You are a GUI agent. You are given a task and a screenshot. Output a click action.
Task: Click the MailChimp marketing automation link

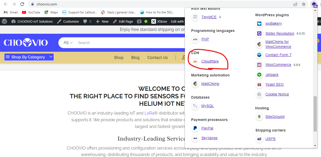[x=210, y=84]
